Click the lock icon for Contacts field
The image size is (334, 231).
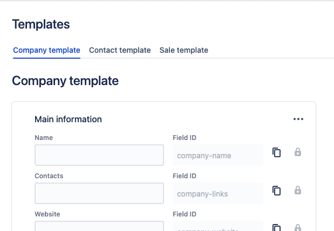(x=297, y=190)
